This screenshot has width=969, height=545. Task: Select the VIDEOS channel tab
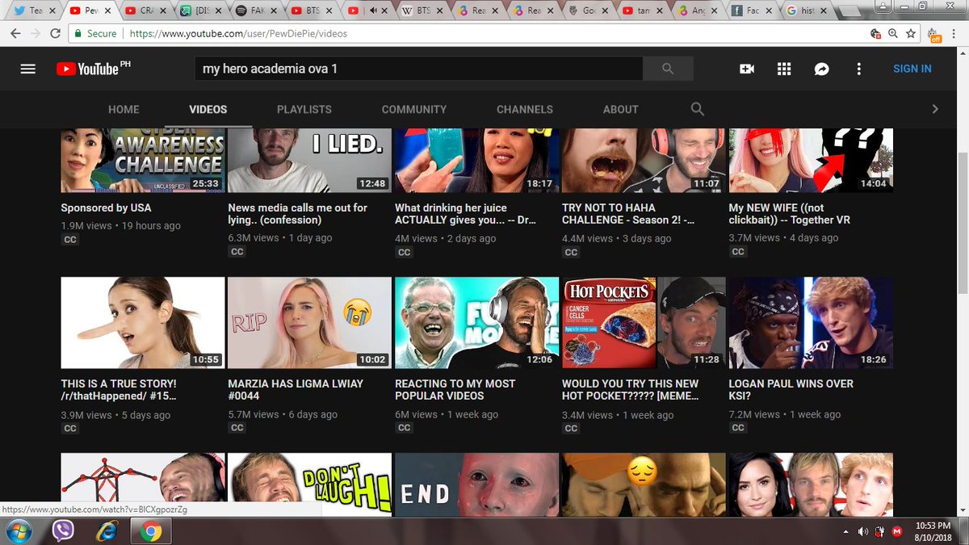(208, 109)
